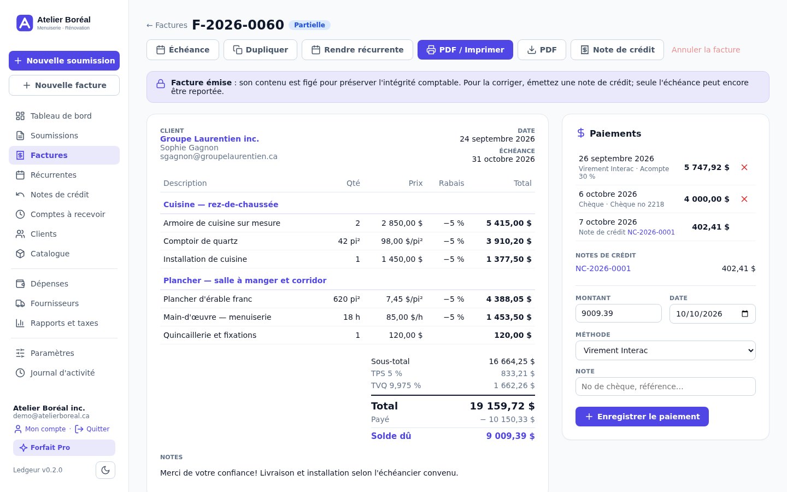Viewport: 787px width, 492px height.
Task: Open the Groupe Laurentien inc. client link
Action: tap(209, 139)
